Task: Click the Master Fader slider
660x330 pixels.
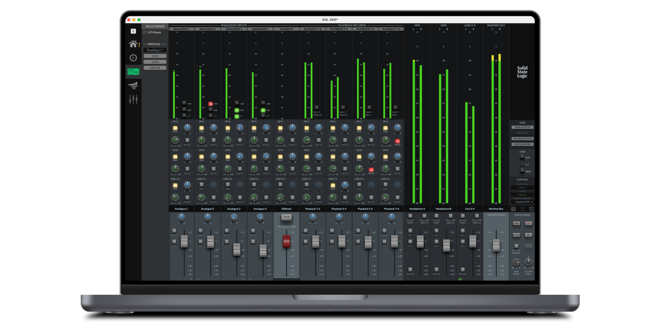Action: [x=496, y=246]
